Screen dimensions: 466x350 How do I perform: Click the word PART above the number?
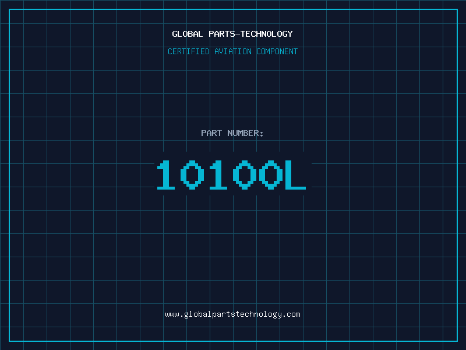click(211, 133)
